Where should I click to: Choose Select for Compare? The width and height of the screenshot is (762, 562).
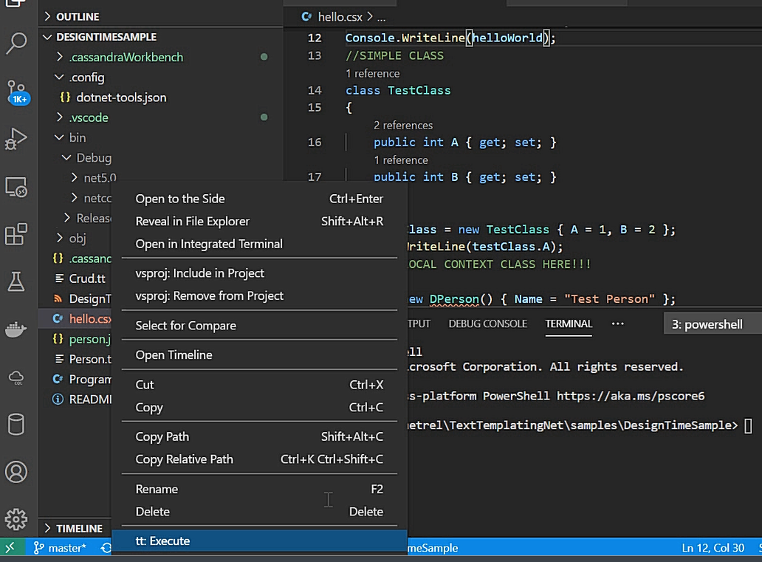(259, 325)
